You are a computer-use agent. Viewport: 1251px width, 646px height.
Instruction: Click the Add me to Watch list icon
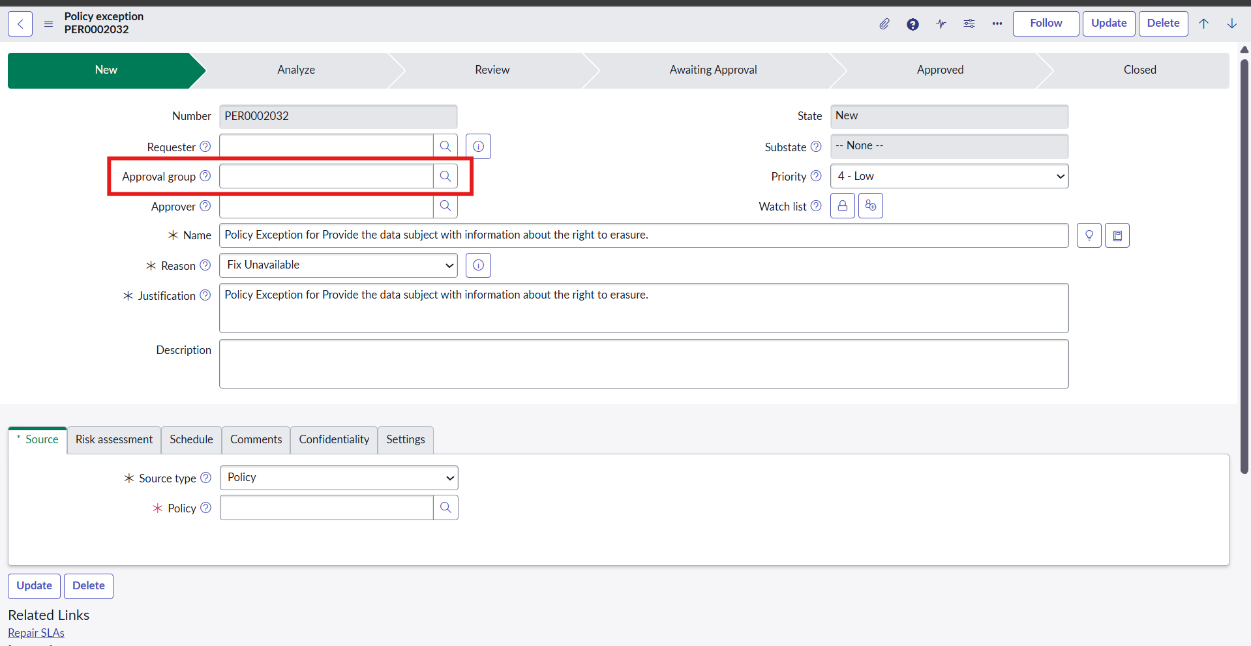click(x=871, y=206)
